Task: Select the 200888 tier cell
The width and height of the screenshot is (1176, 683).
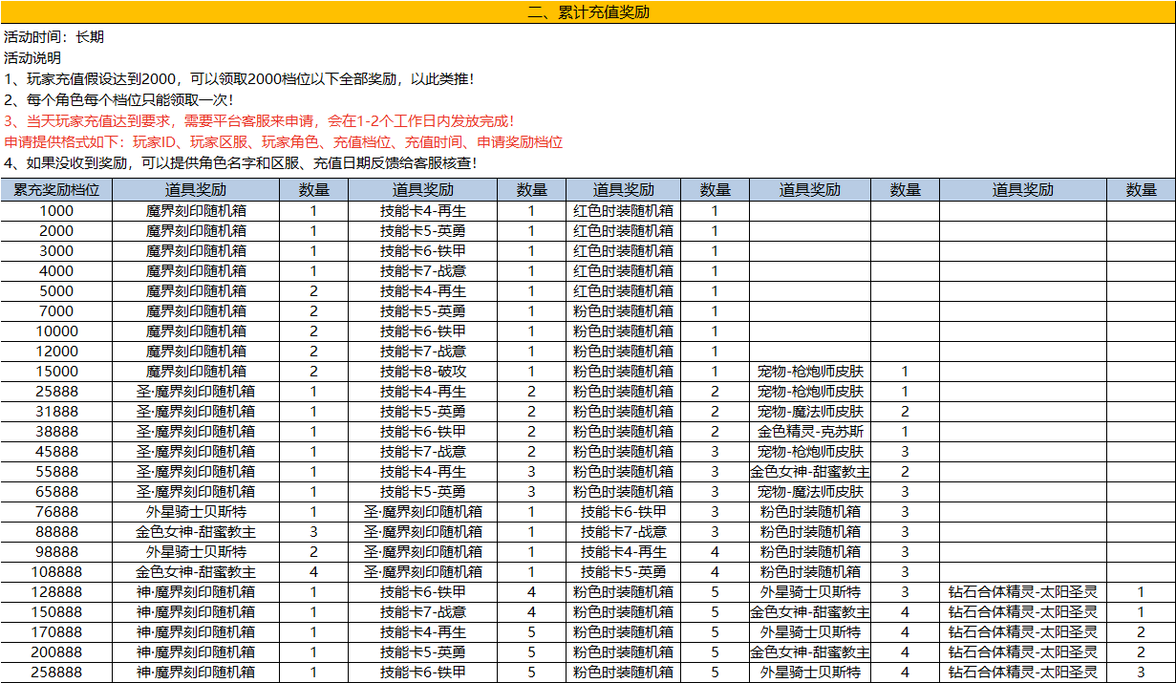Action: pyautogui.click(x=56, y=651)
